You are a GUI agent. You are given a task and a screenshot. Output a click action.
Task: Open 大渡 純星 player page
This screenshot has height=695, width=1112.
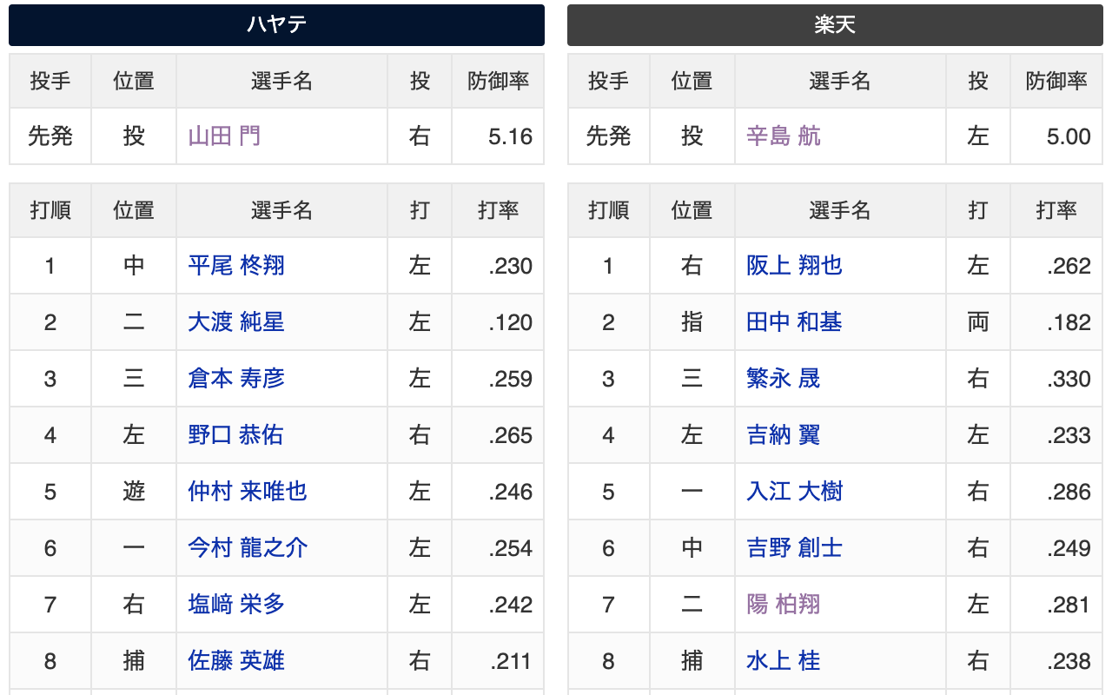tap(236, 322)
